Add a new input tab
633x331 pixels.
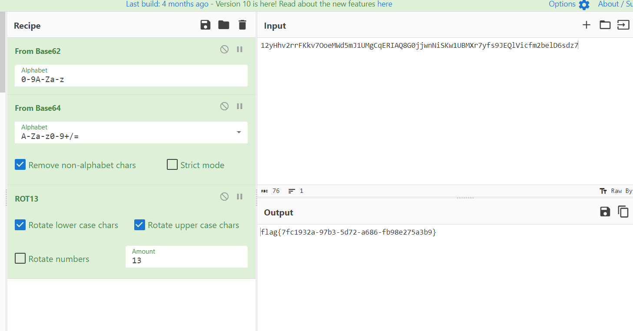[x=587, y=25]
